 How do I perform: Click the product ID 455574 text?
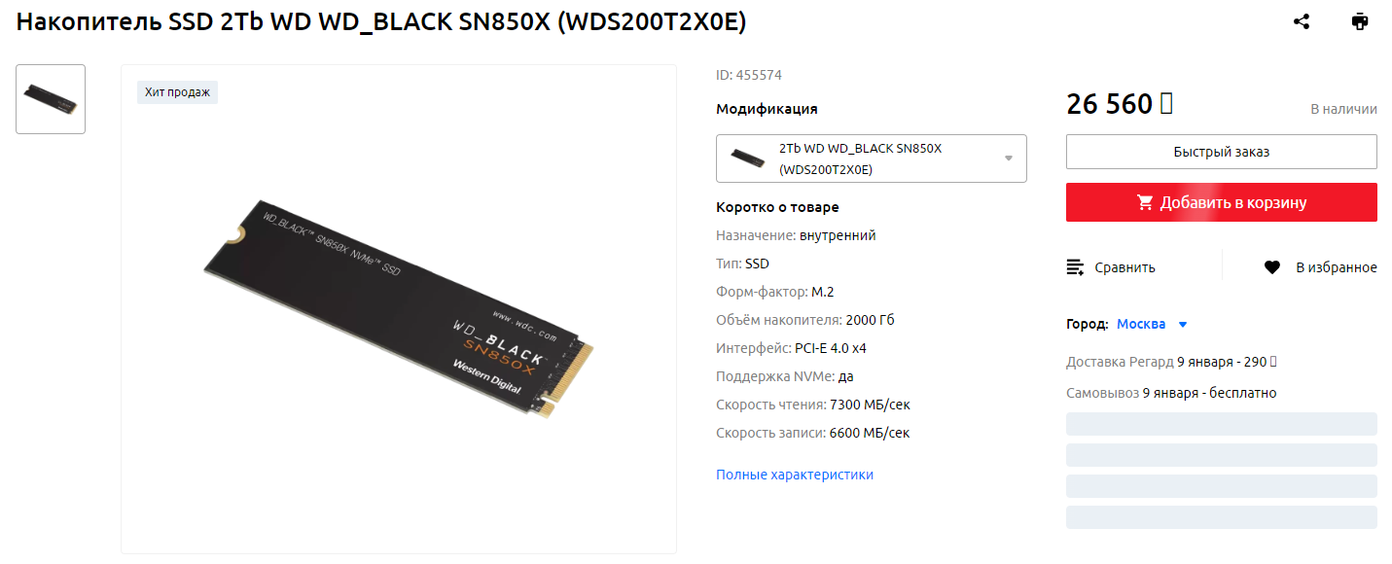coord(749,75)
